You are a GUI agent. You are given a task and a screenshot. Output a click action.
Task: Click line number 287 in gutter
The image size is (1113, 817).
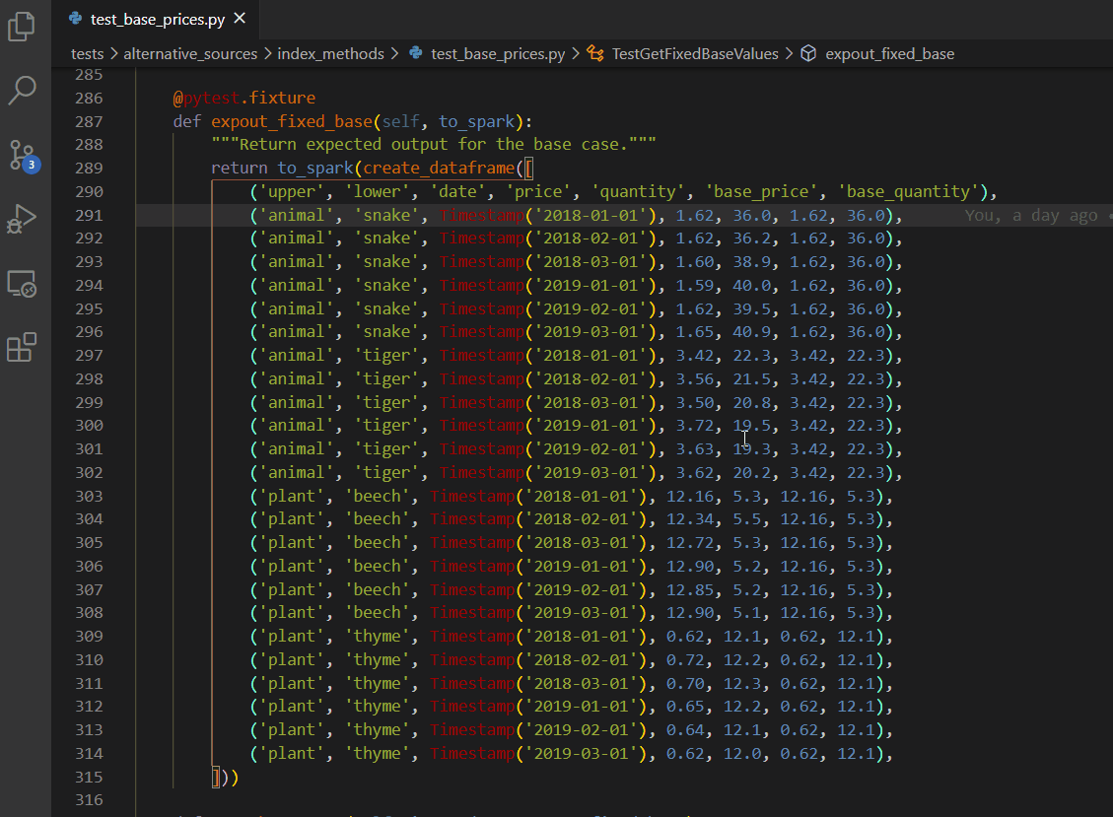point(89,121)
